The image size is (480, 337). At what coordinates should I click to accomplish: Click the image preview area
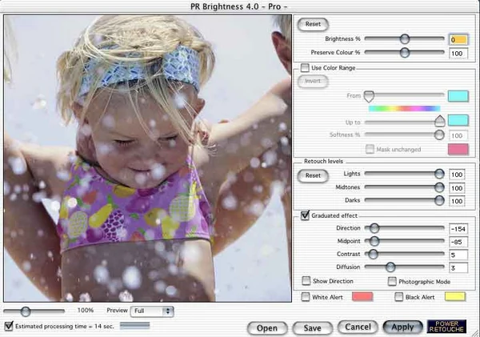coord(147,158)
